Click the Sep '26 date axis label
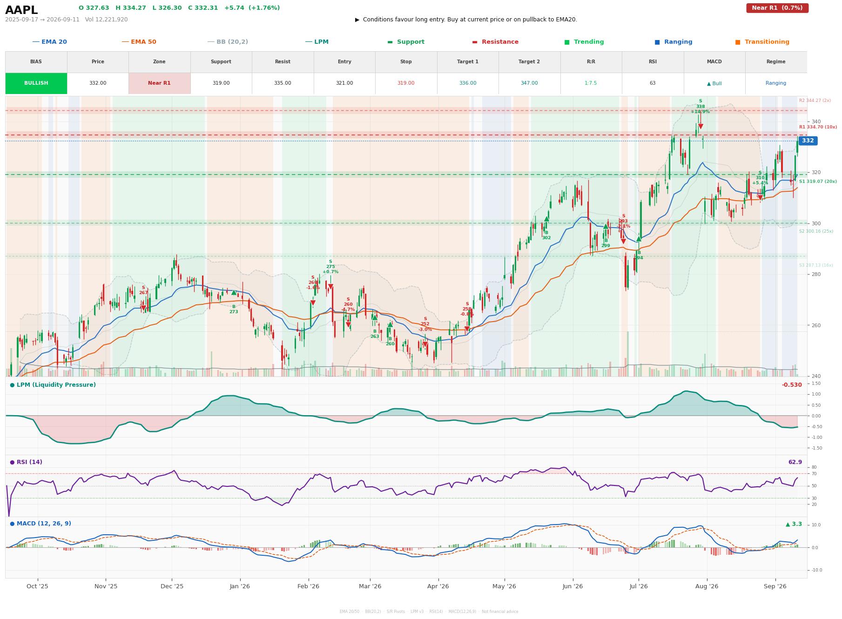The width and height of the screenshot is (842, 619). coord(775,586)
